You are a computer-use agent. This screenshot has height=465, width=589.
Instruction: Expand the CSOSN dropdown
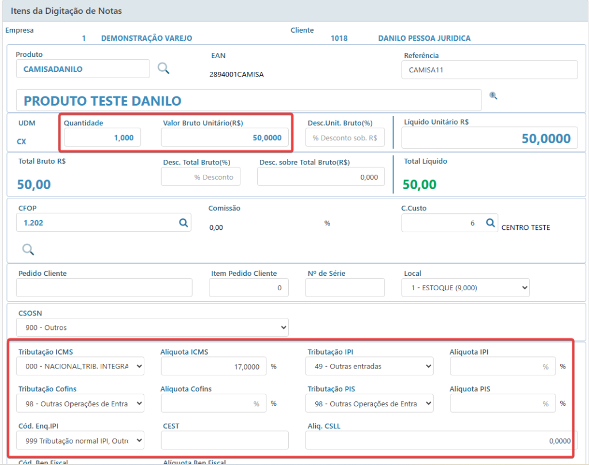(152, 327)
